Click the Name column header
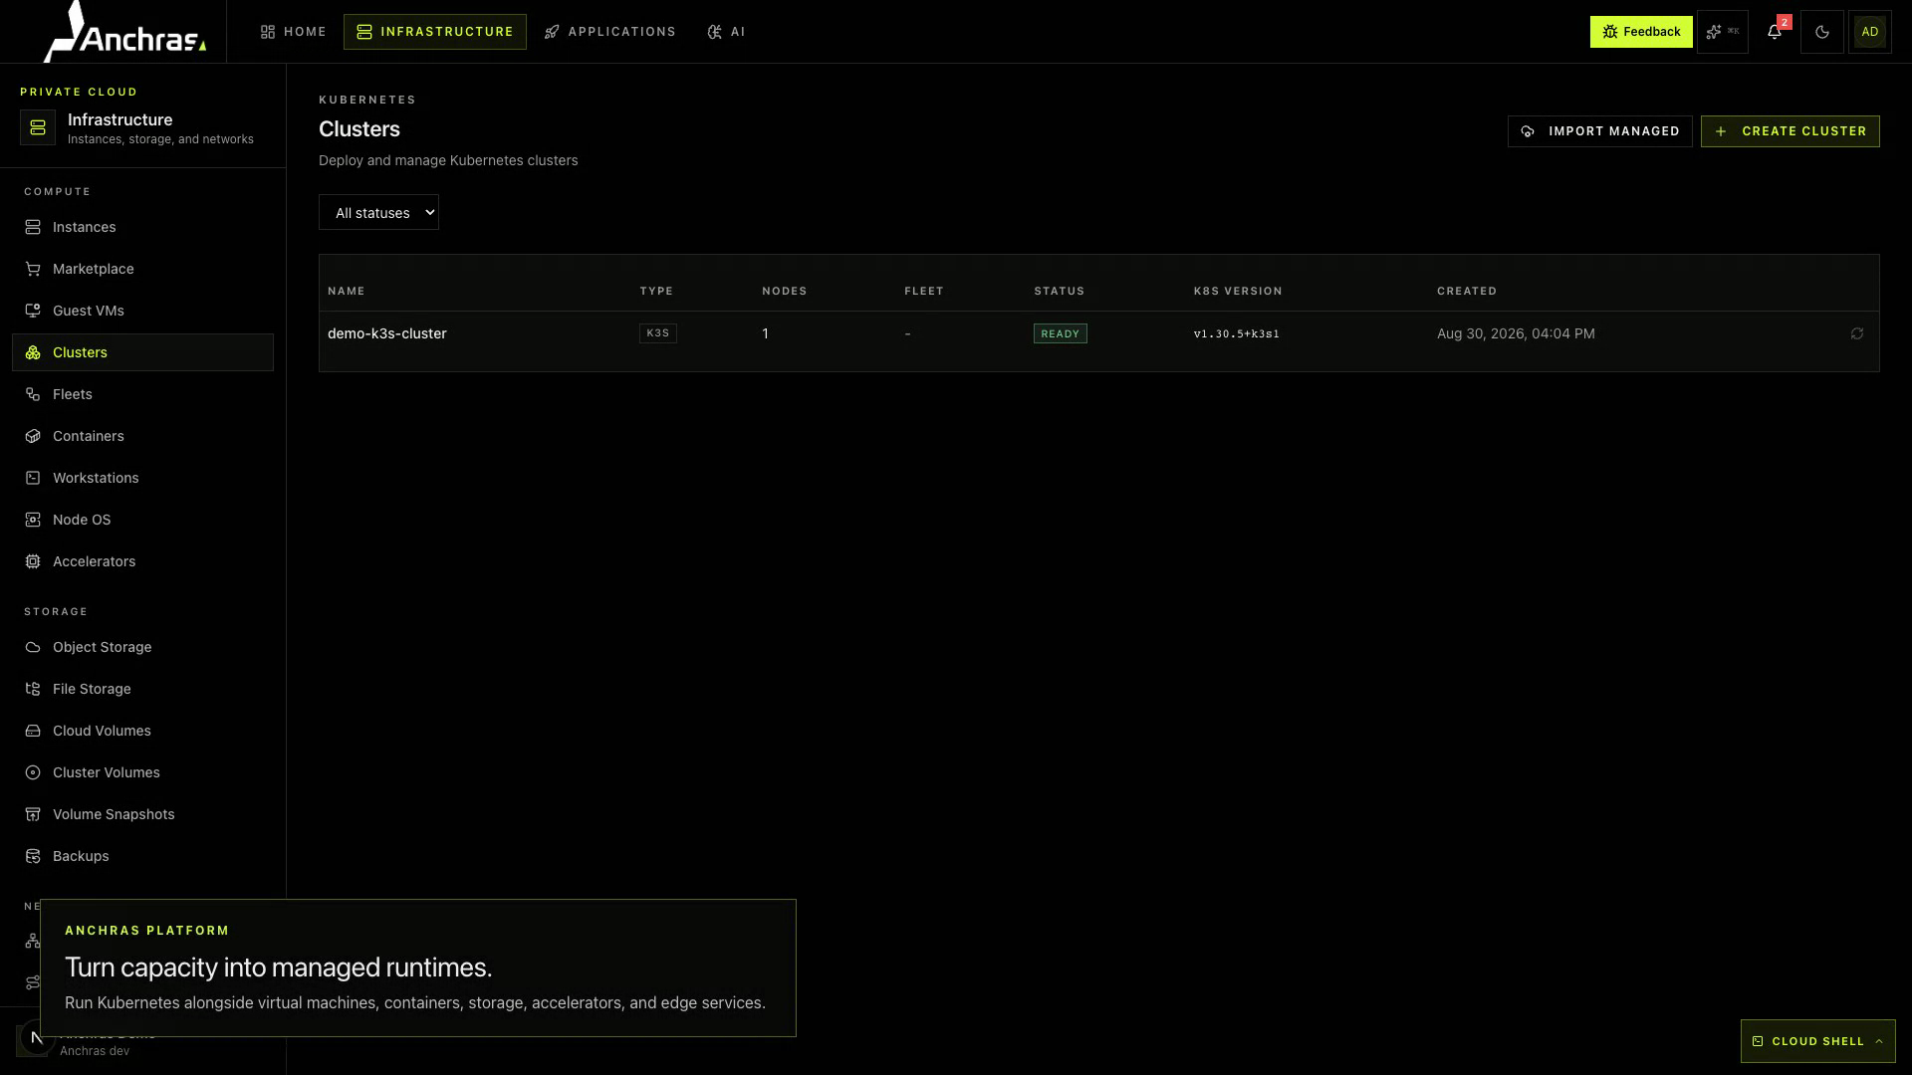The width and height of the screenshot is (1912, 1075). (347, 291)
